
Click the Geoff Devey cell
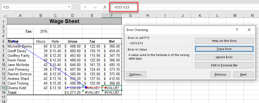point(20,51)
